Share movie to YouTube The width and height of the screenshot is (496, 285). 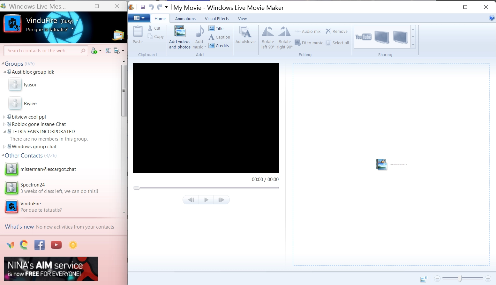coord(363,37)
